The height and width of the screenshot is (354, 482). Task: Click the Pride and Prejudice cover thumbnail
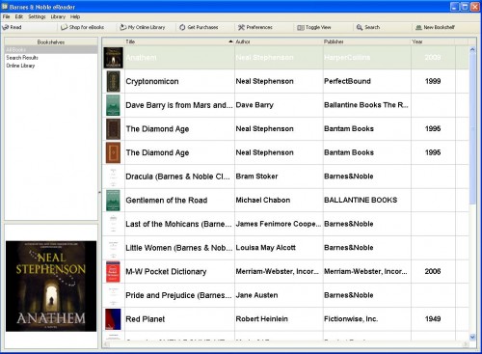[113, 295]
